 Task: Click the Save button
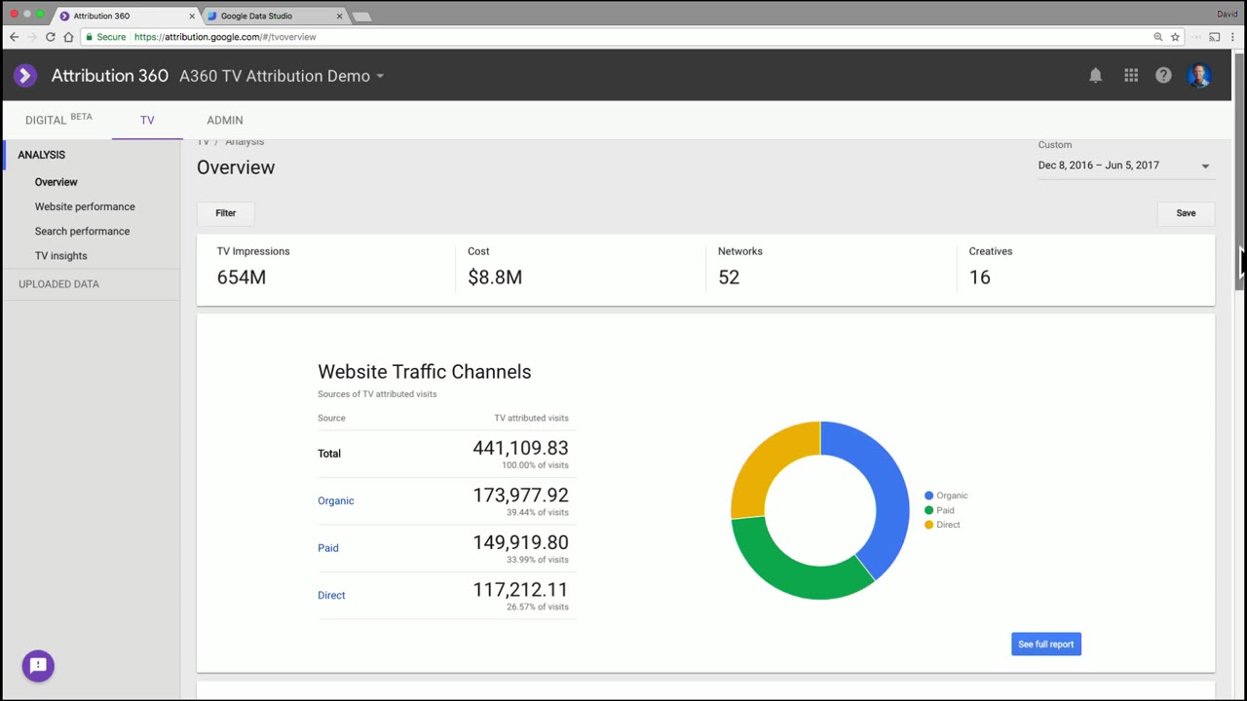click(x=1186, y=213)
